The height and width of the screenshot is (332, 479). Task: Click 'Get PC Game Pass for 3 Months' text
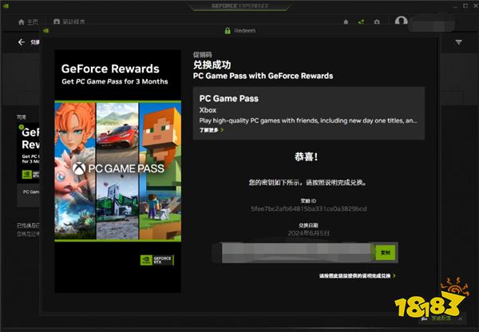[114, 81]
